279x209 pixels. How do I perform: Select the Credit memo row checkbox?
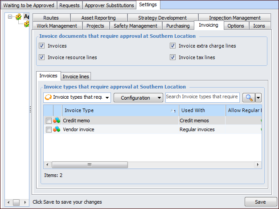49,121
